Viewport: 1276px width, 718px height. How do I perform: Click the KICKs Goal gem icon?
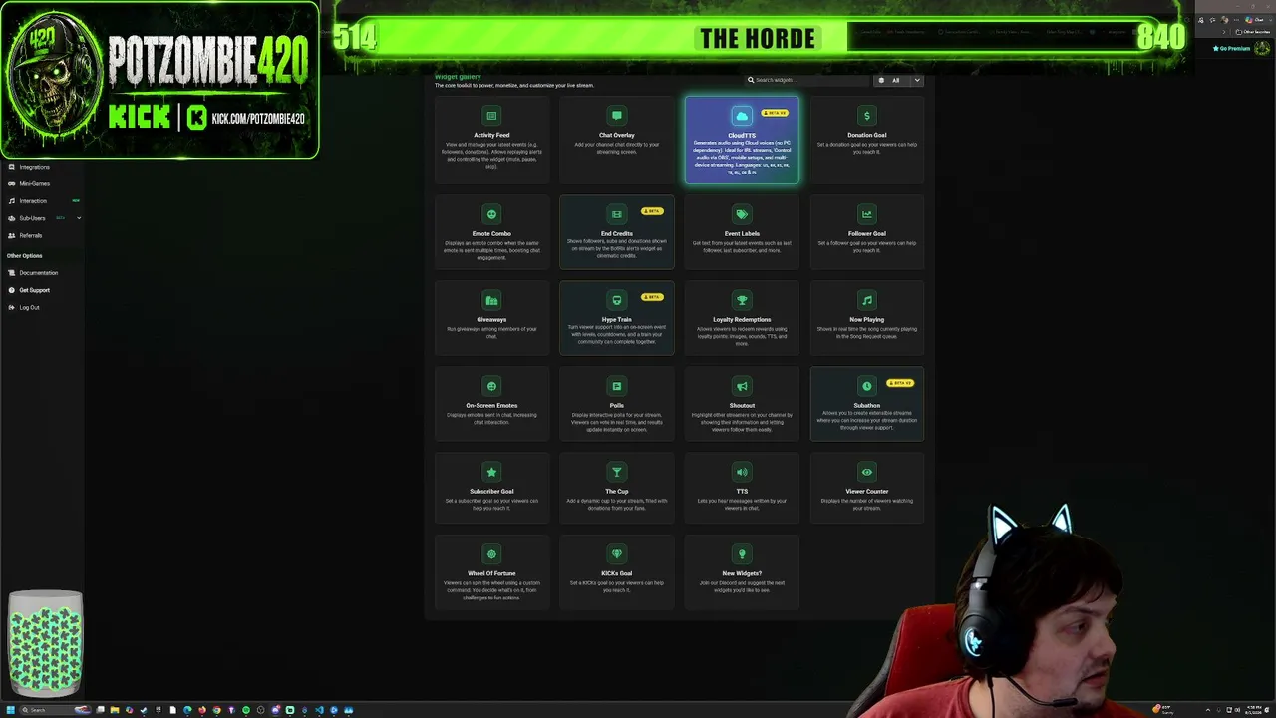(x=617, y=554)
